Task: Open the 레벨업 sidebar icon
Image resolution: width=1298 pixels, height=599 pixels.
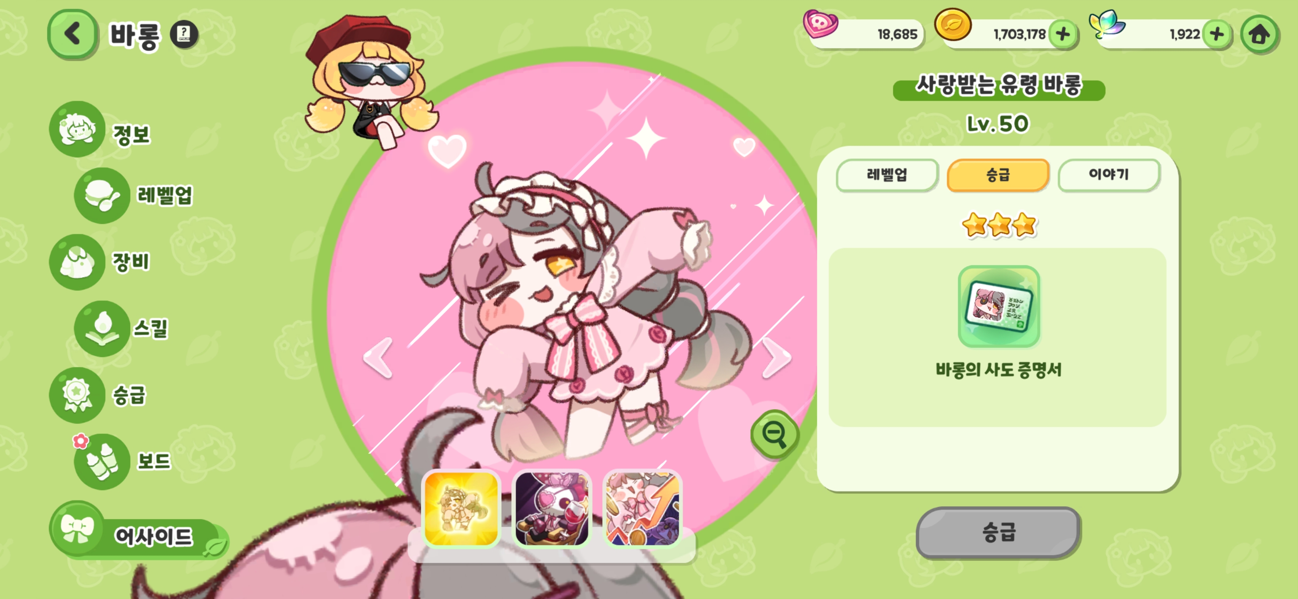Action: [x=102, y=196]
